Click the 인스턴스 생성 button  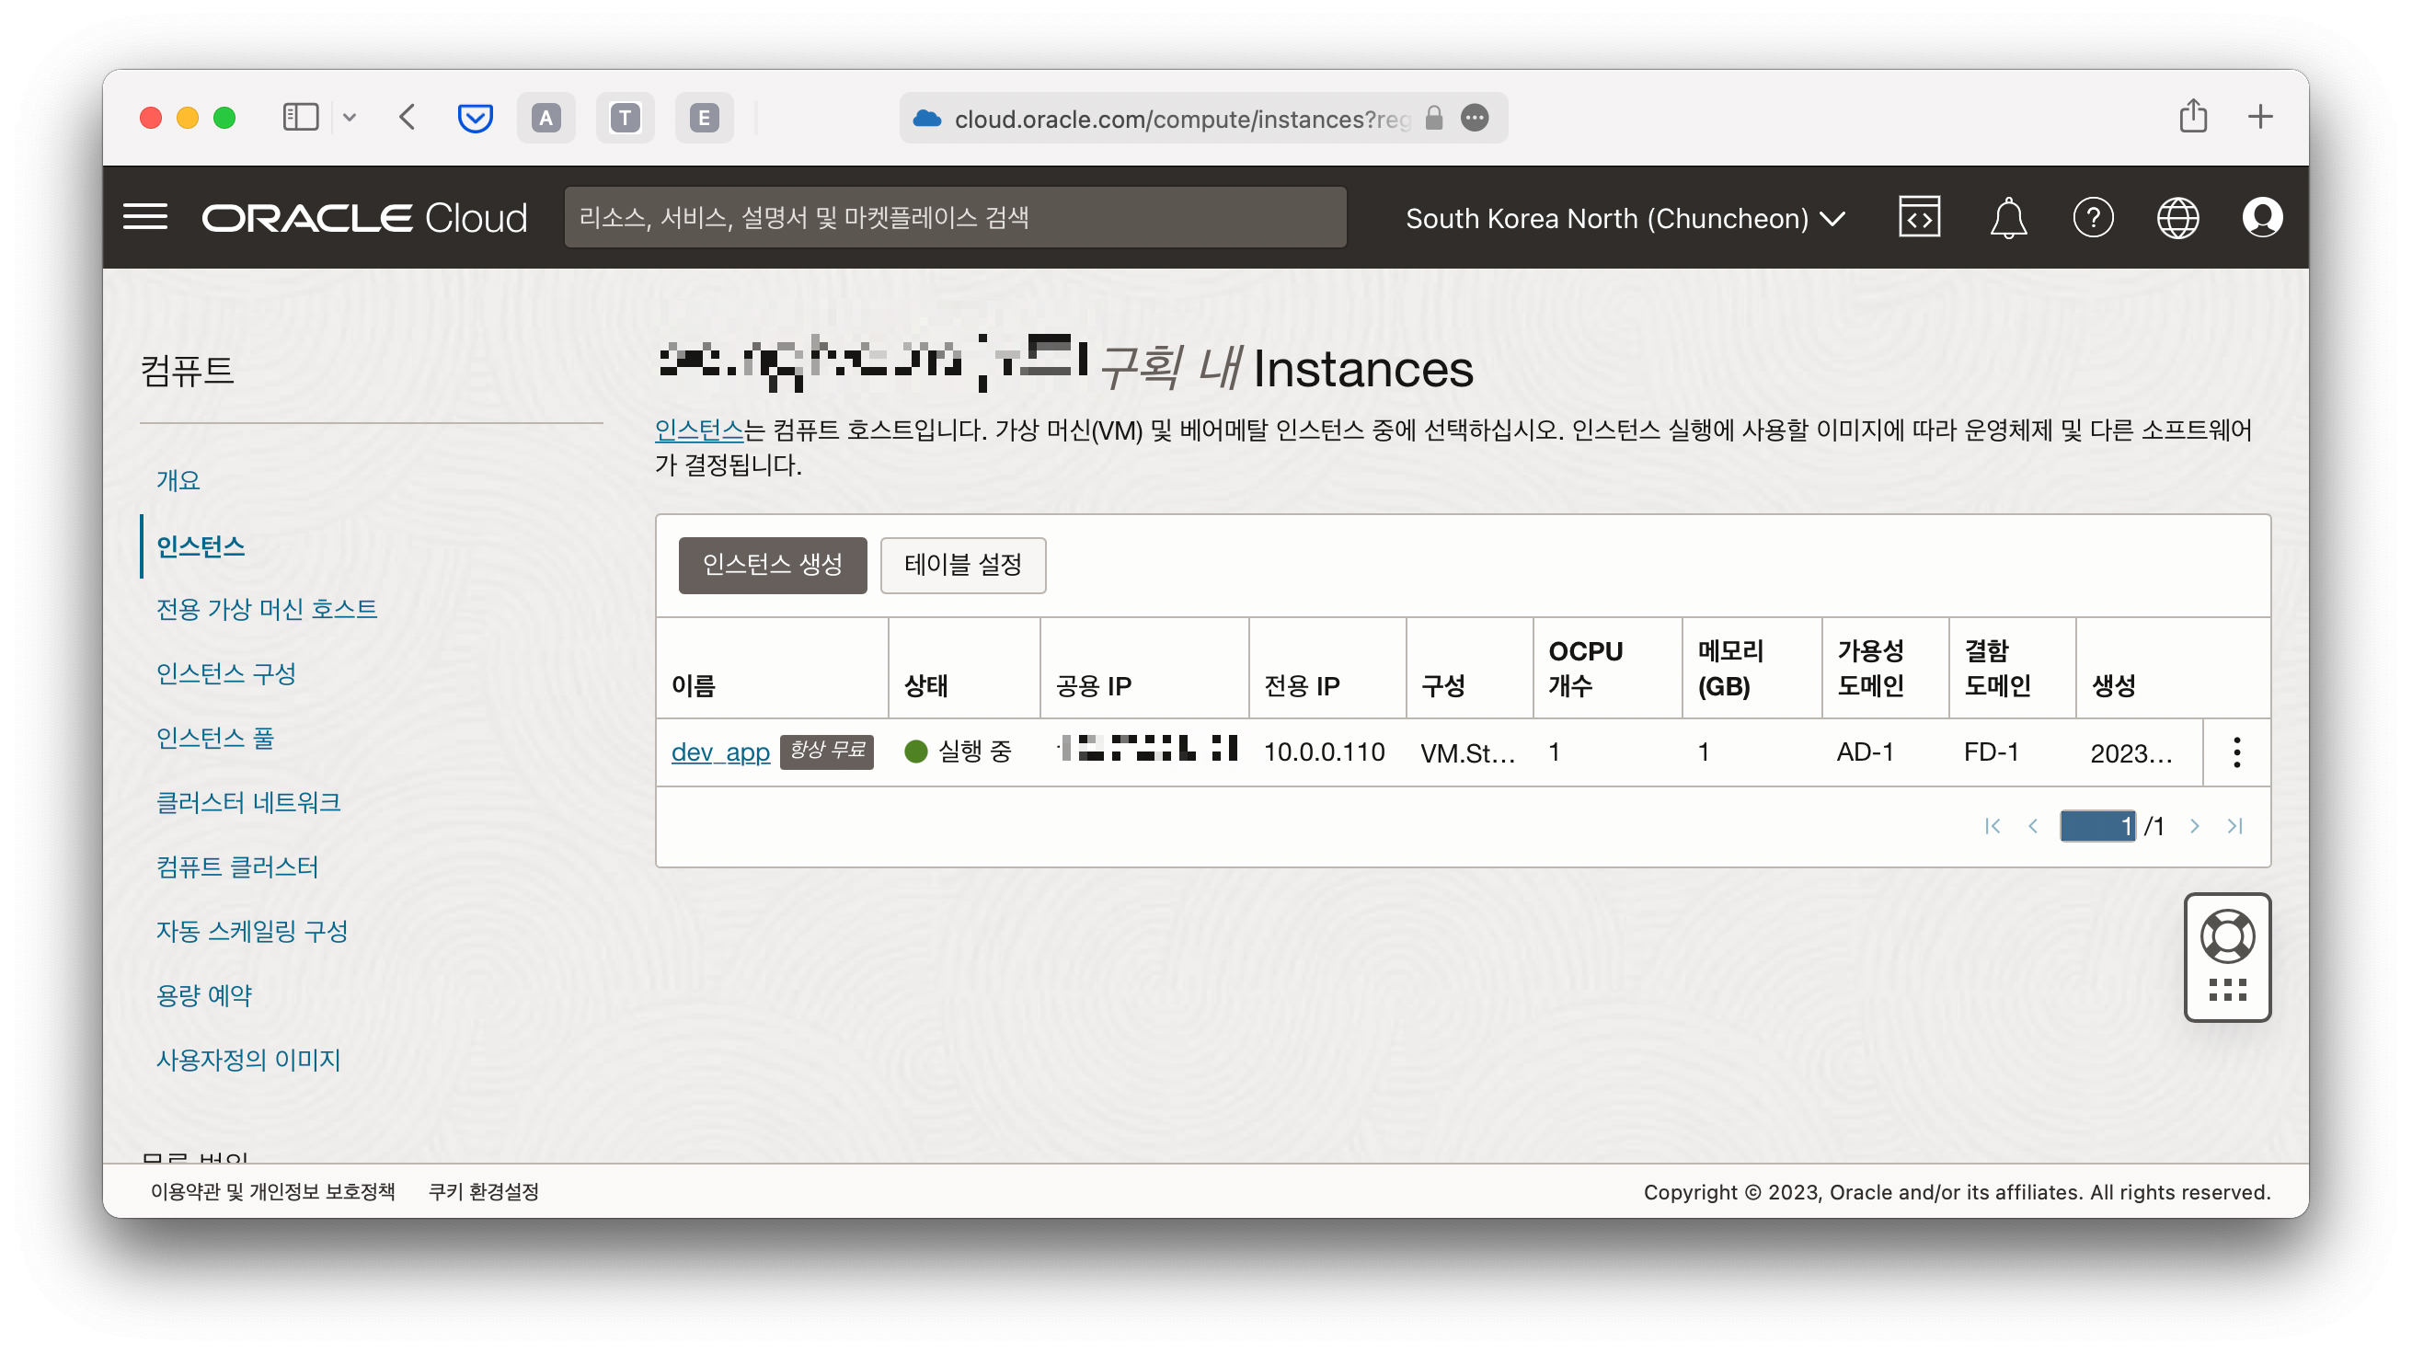click(x=772, y=565)
